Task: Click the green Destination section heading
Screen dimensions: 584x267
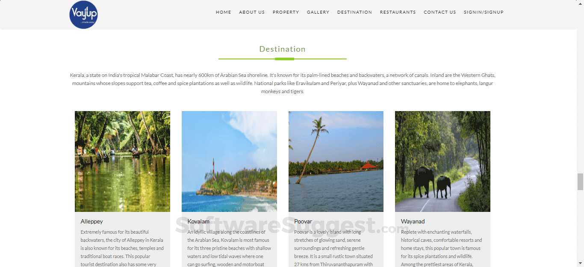Action: coord(282,49)
